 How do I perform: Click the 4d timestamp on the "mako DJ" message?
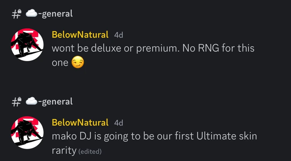pyautogui.click(x=119, y=123)
